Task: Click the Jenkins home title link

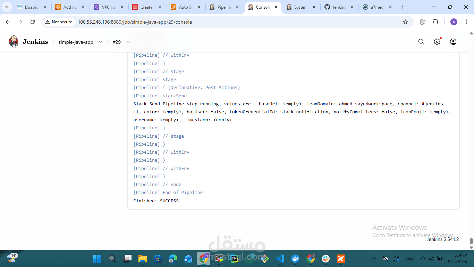Action: click(35, 42)
